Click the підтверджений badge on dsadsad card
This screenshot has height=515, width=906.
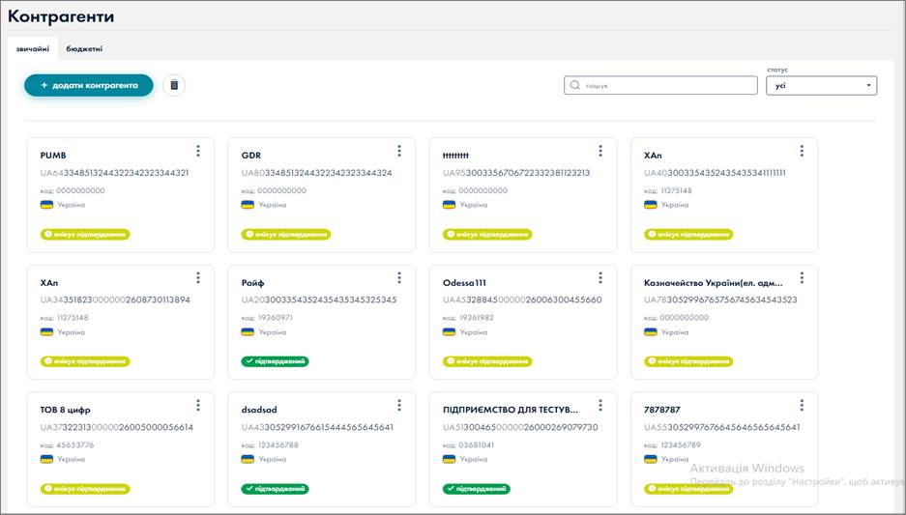click(275, 489)
